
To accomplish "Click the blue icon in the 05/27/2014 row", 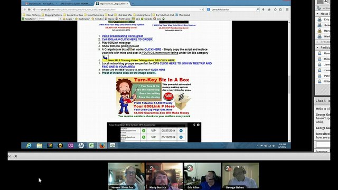I will pyautogui.click(x=181, y=131).
